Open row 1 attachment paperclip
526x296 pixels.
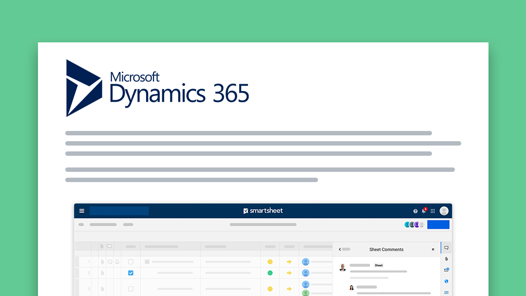(102, 262)
